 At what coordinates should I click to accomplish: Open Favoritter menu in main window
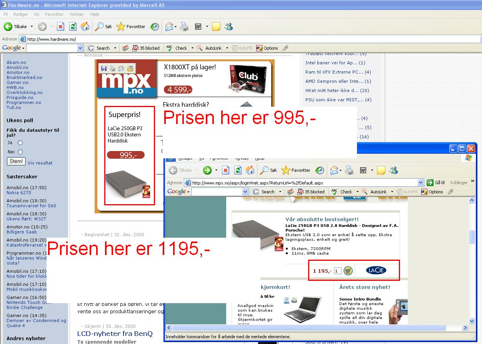point(54,14)
